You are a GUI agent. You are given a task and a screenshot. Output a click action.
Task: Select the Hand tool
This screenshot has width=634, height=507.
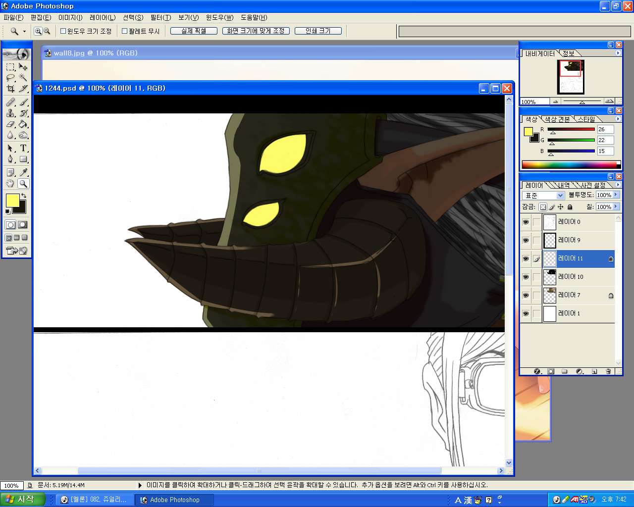pyautogui.click(x=10, y=183)
